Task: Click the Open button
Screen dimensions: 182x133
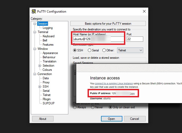Action: click(111, 119)
